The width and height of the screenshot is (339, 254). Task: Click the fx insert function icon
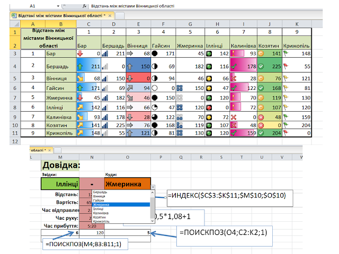[84, 6]
